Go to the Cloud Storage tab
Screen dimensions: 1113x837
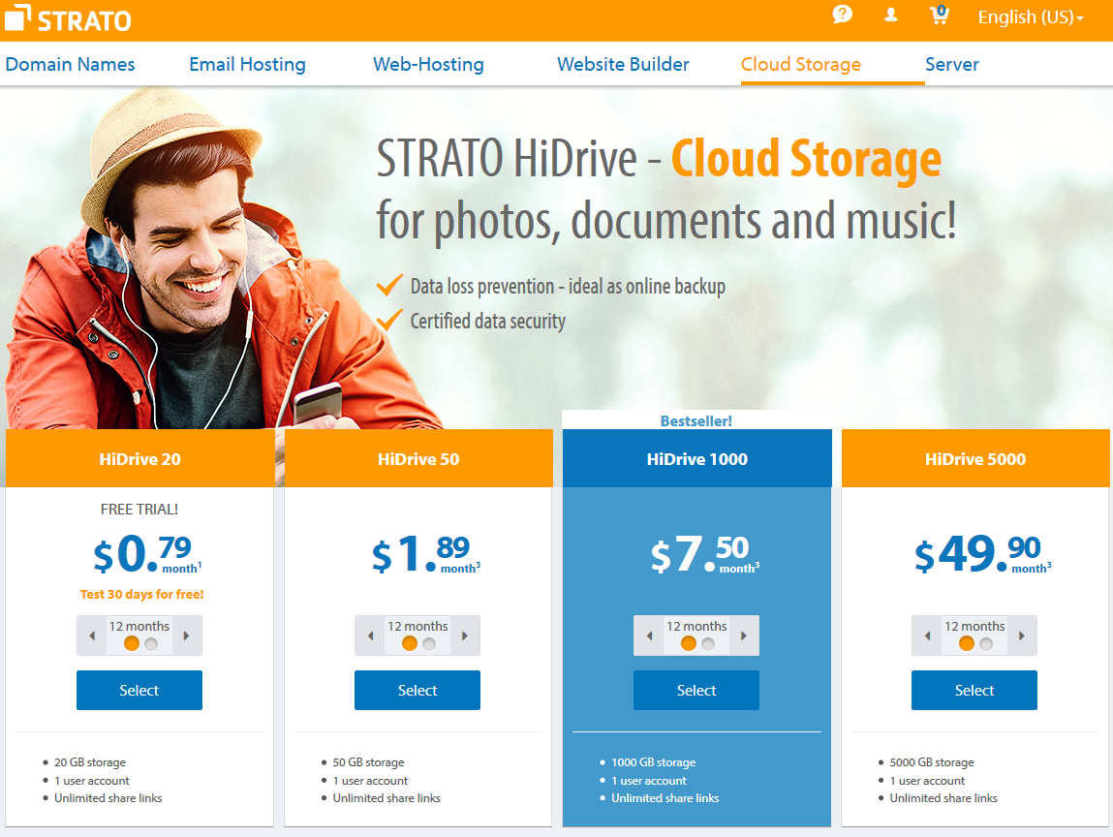click(x=801, y=64)
